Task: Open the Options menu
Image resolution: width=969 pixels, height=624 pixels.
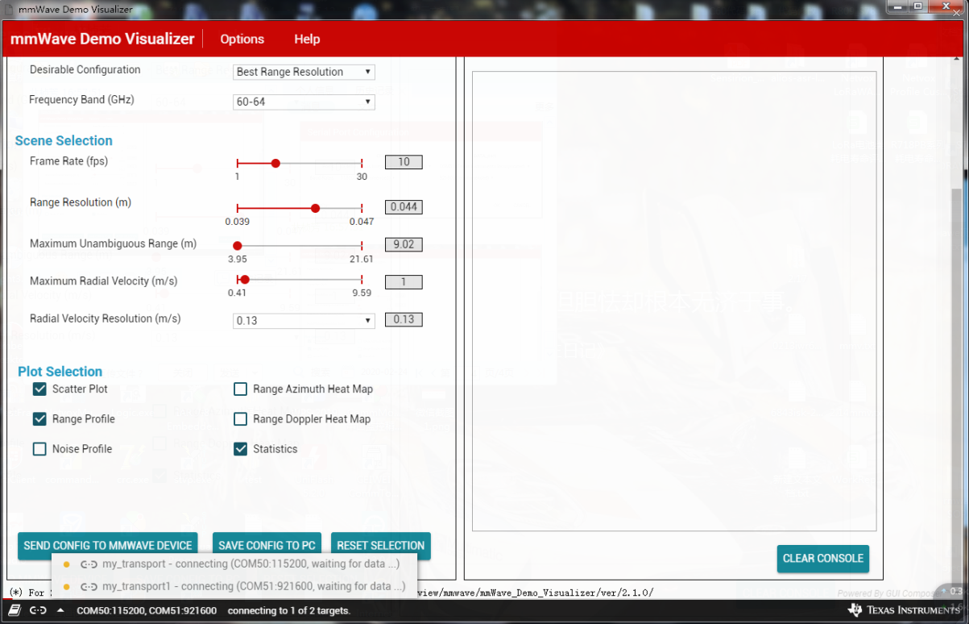Action: click(242, 39)
